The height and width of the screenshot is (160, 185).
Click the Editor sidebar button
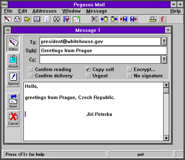tap(13, 44)
